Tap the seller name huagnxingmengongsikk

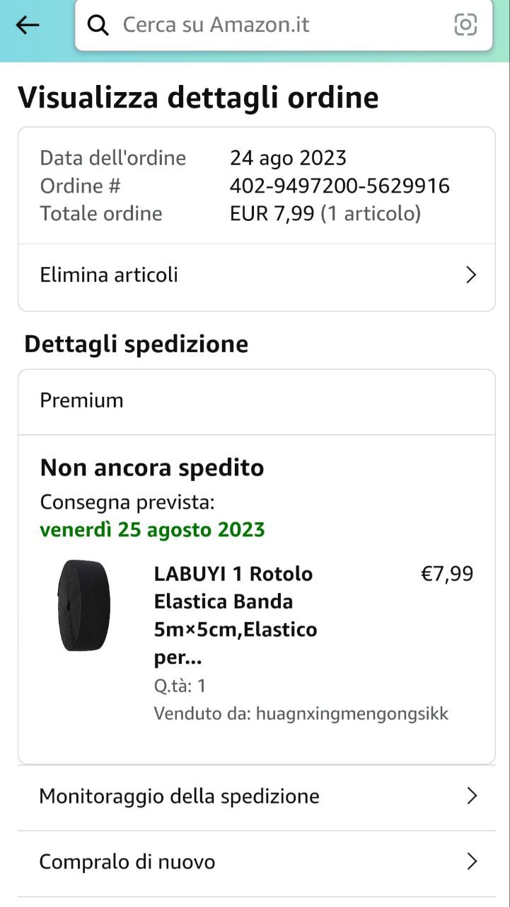pyautogui.click(x=352, y=713)
